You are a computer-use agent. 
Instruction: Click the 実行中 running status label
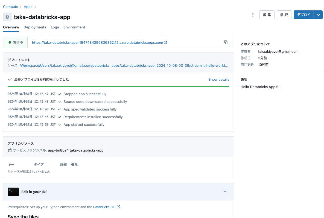click(18, 42)
